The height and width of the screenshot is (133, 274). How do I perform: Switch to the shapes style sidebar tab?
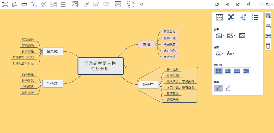point(268,26)
